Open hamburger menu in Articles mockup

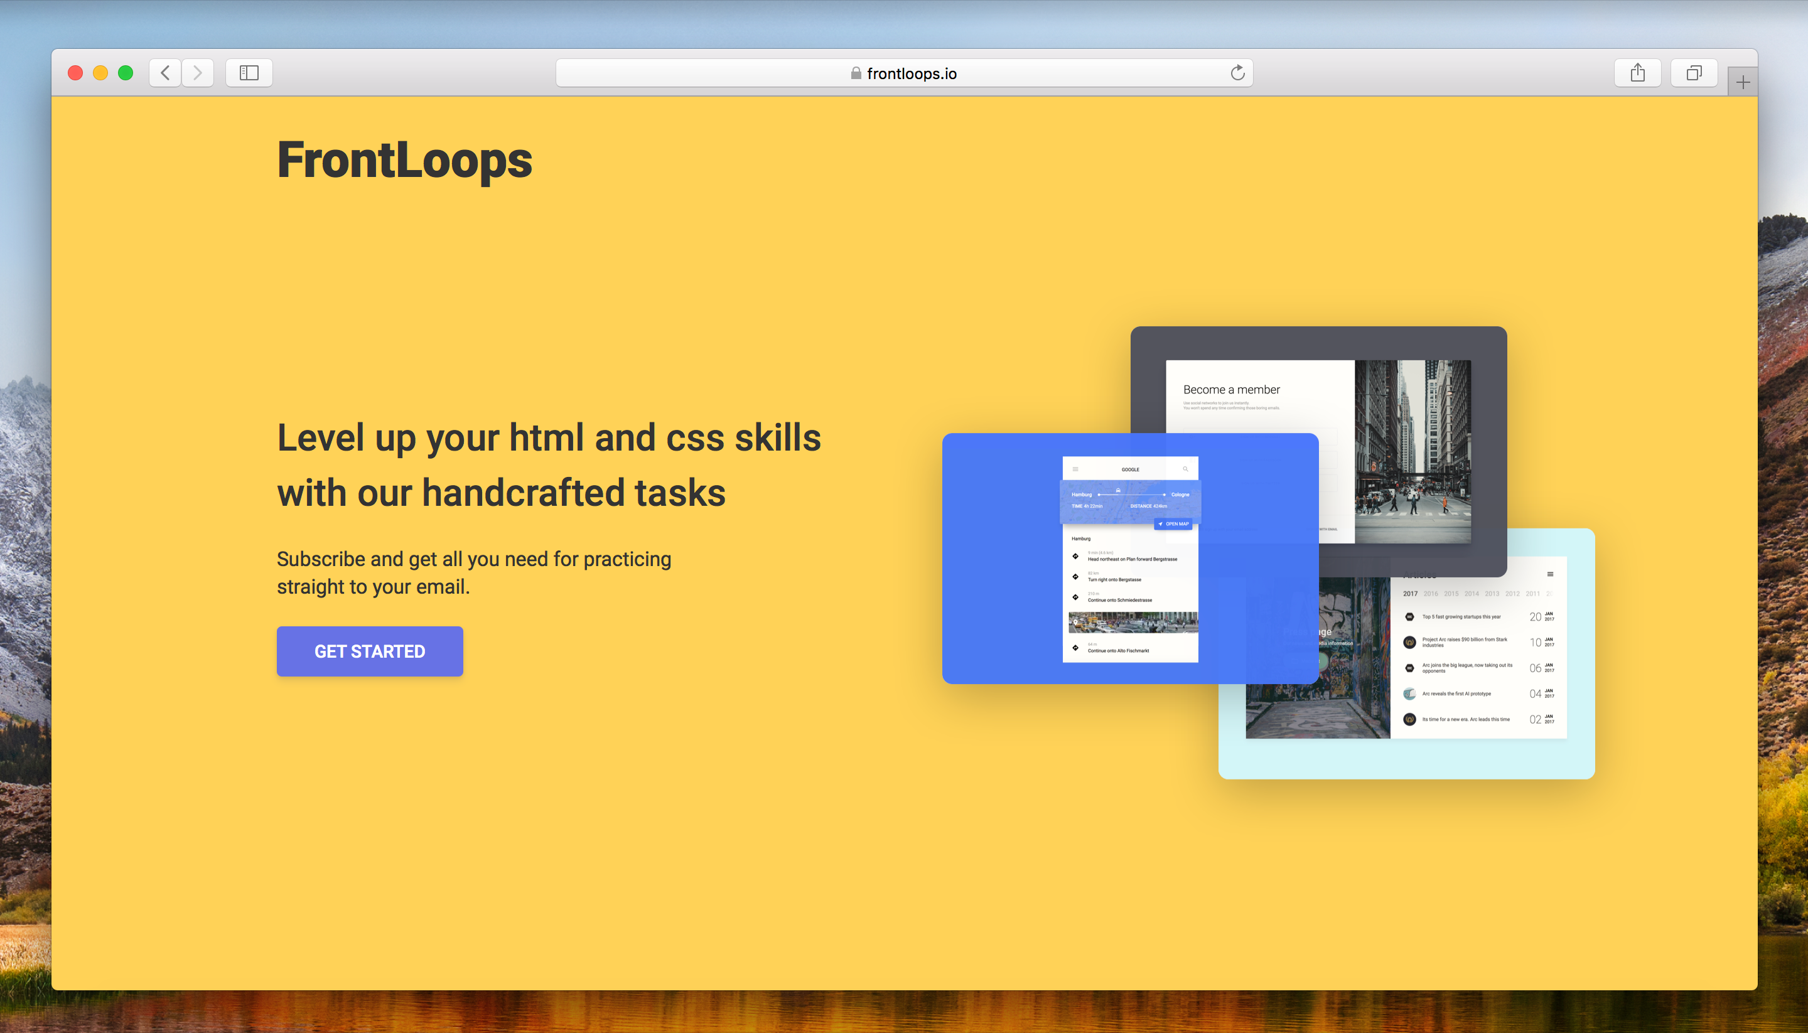point(1551,574)
